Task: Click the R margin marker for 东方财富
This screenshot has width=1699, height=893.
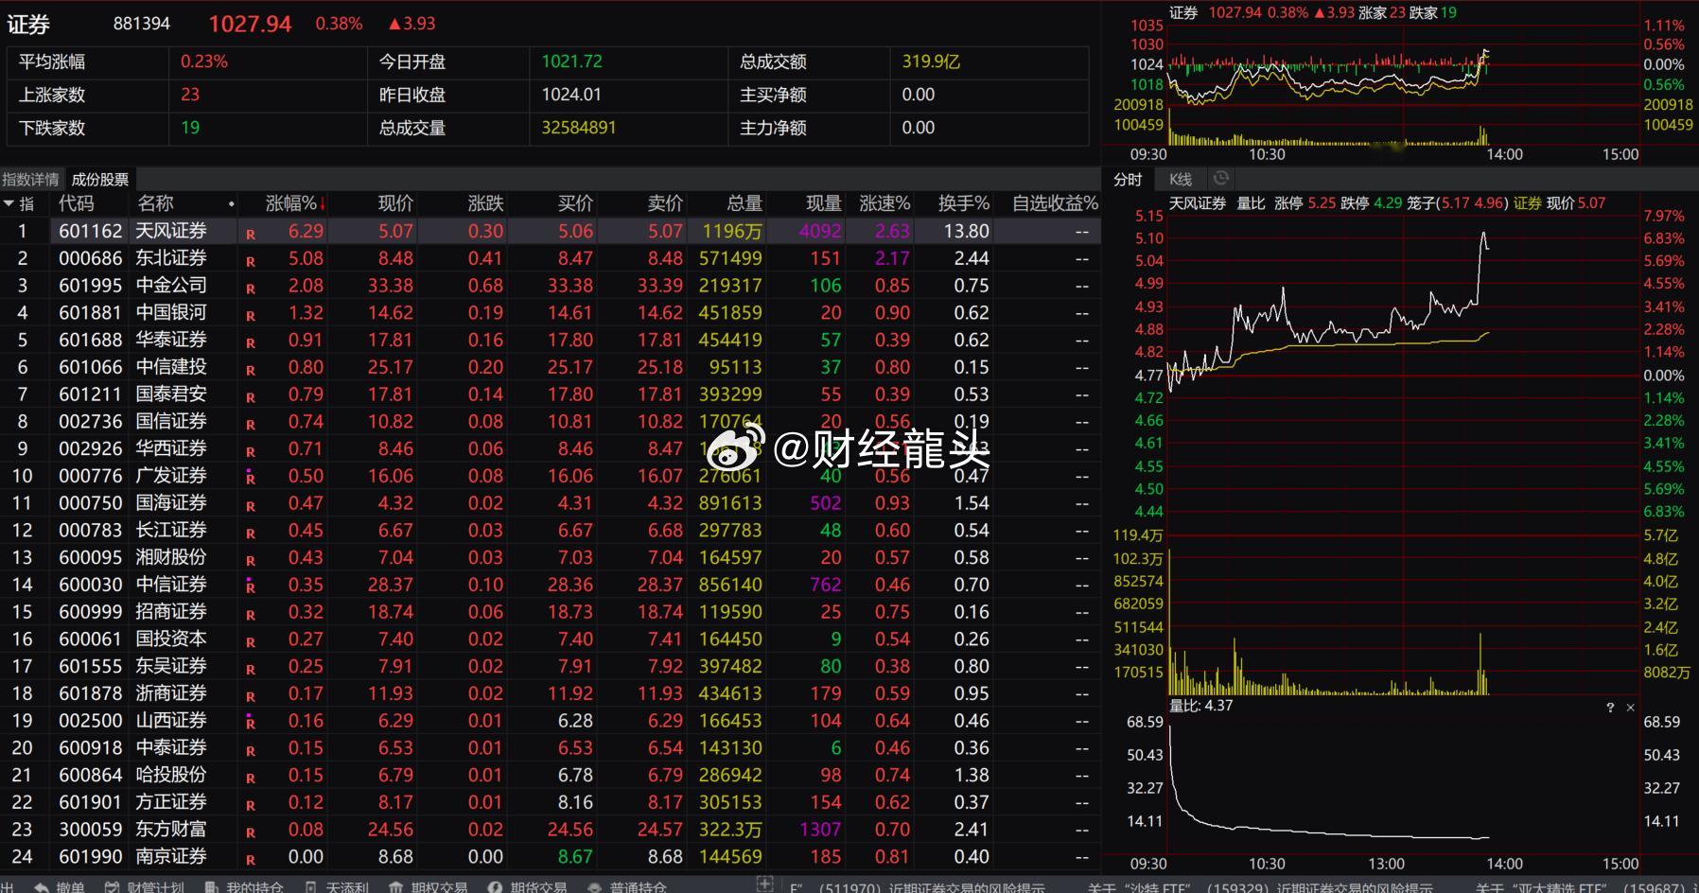Action: click(251, 832)
